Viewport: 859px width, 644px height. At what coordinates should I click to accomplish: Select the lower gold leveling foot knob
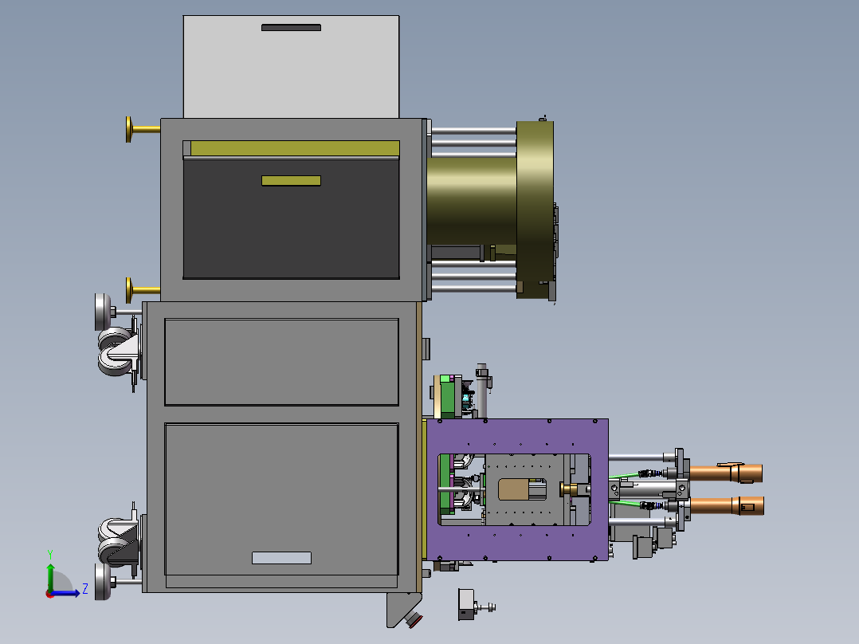(x=131, y=290)
